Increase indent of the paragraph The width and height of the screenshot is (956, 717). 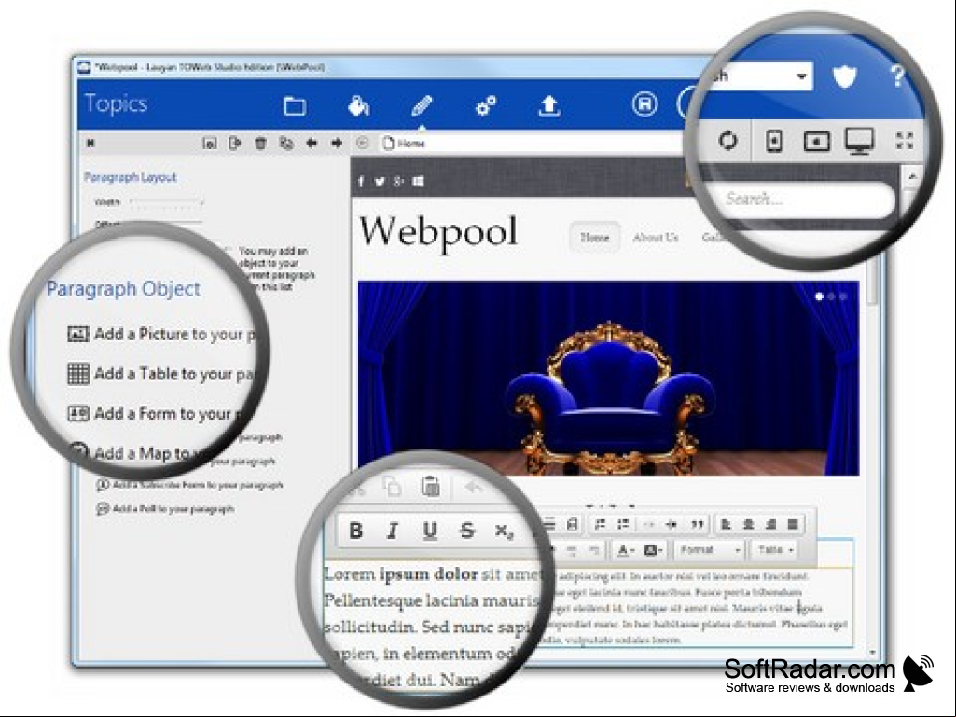(x=672, y=524)
